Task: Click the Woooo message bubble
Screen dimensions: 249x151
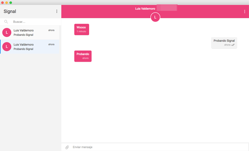Action: click(82, 30)
